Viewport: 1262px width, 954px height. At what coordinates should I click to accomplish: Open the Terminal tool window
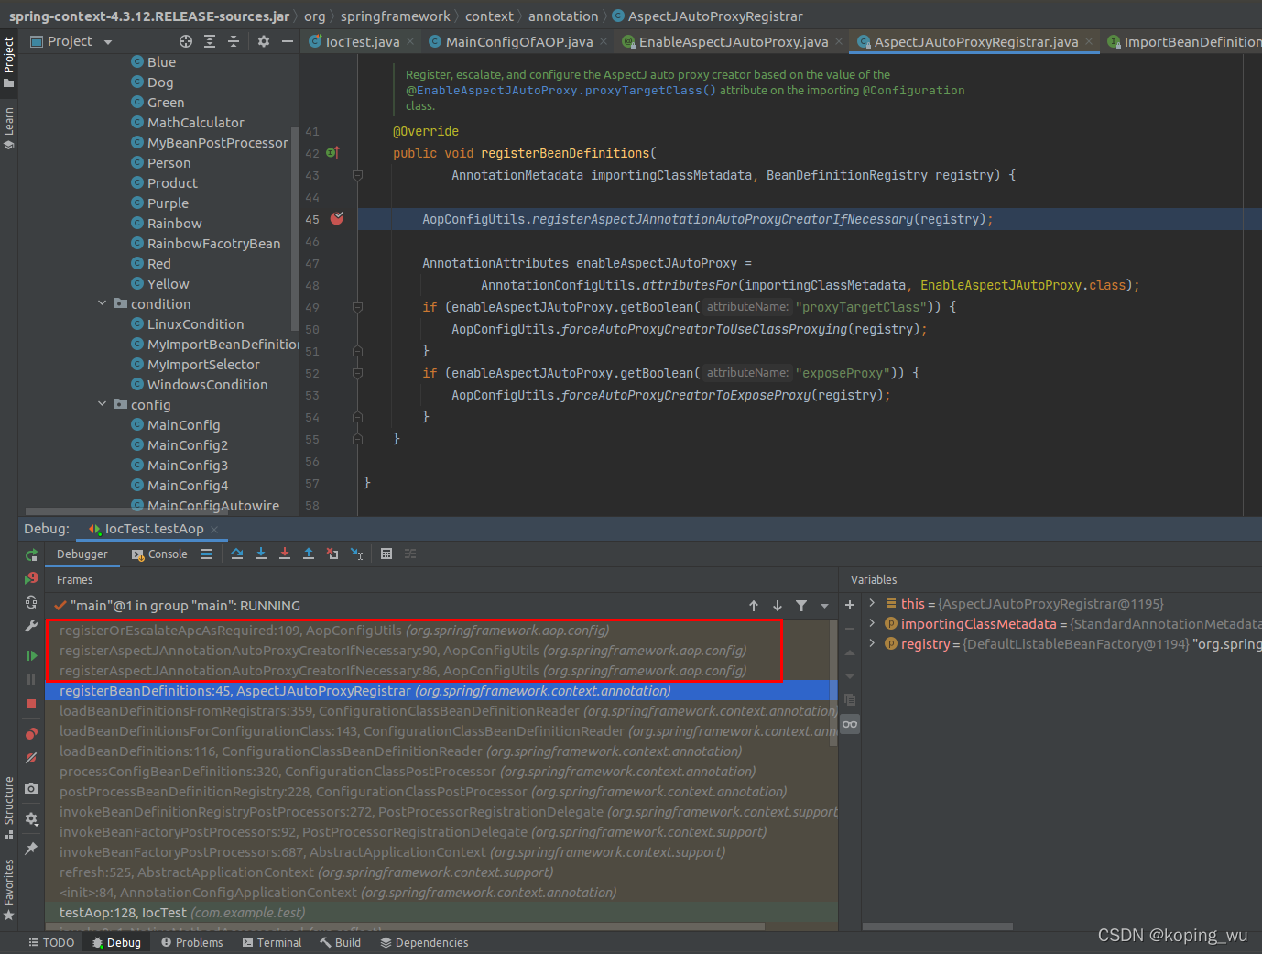tap(271, 942)
